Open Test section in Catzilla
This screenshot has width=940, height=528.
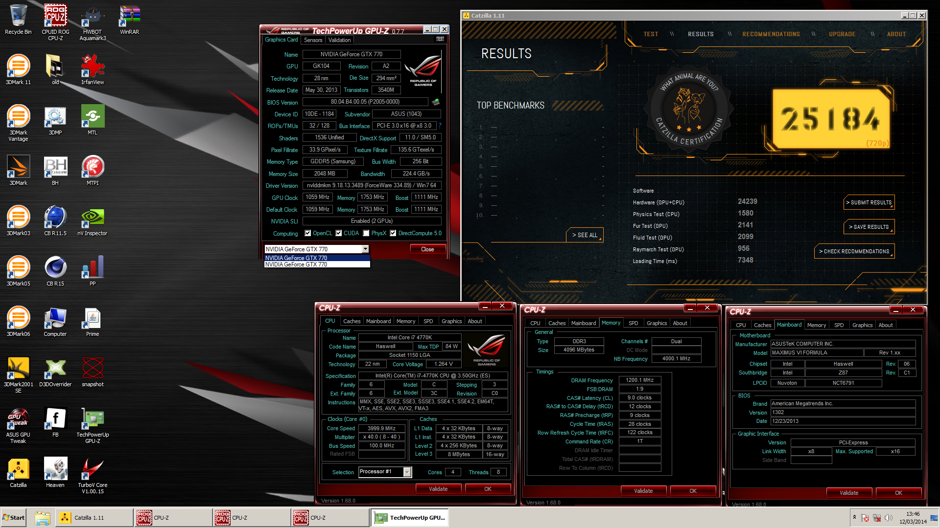click(651, 34)
